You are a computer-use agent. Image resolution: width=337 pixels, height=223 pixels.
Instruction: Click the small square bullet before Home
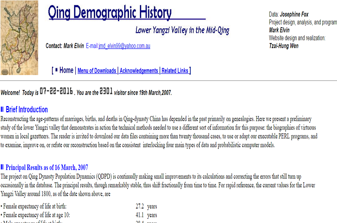tap(56, 69)
